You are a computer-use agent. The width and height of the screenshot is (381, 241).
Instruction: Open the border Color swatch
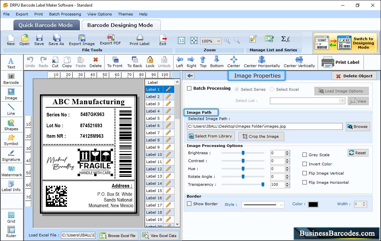click(x=313, y=205)
